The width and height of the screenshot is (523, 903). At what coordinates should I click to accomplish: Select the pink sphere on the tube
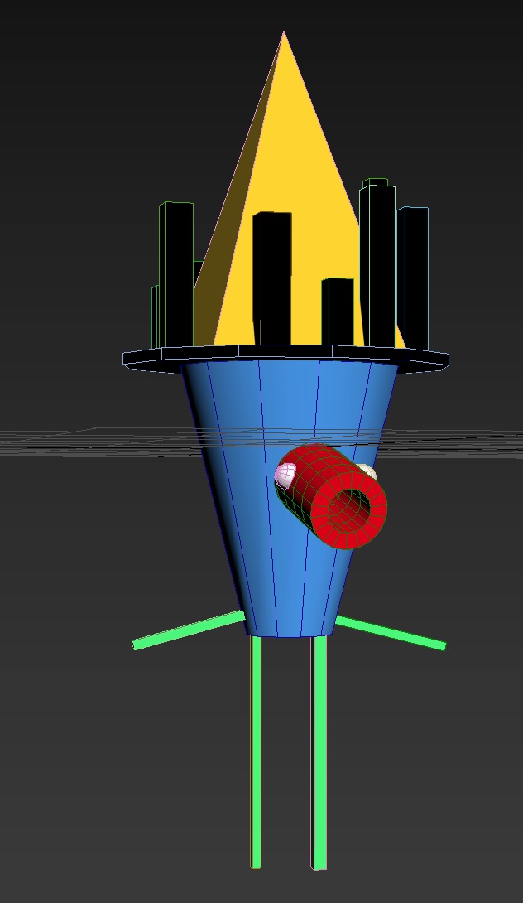284,476
